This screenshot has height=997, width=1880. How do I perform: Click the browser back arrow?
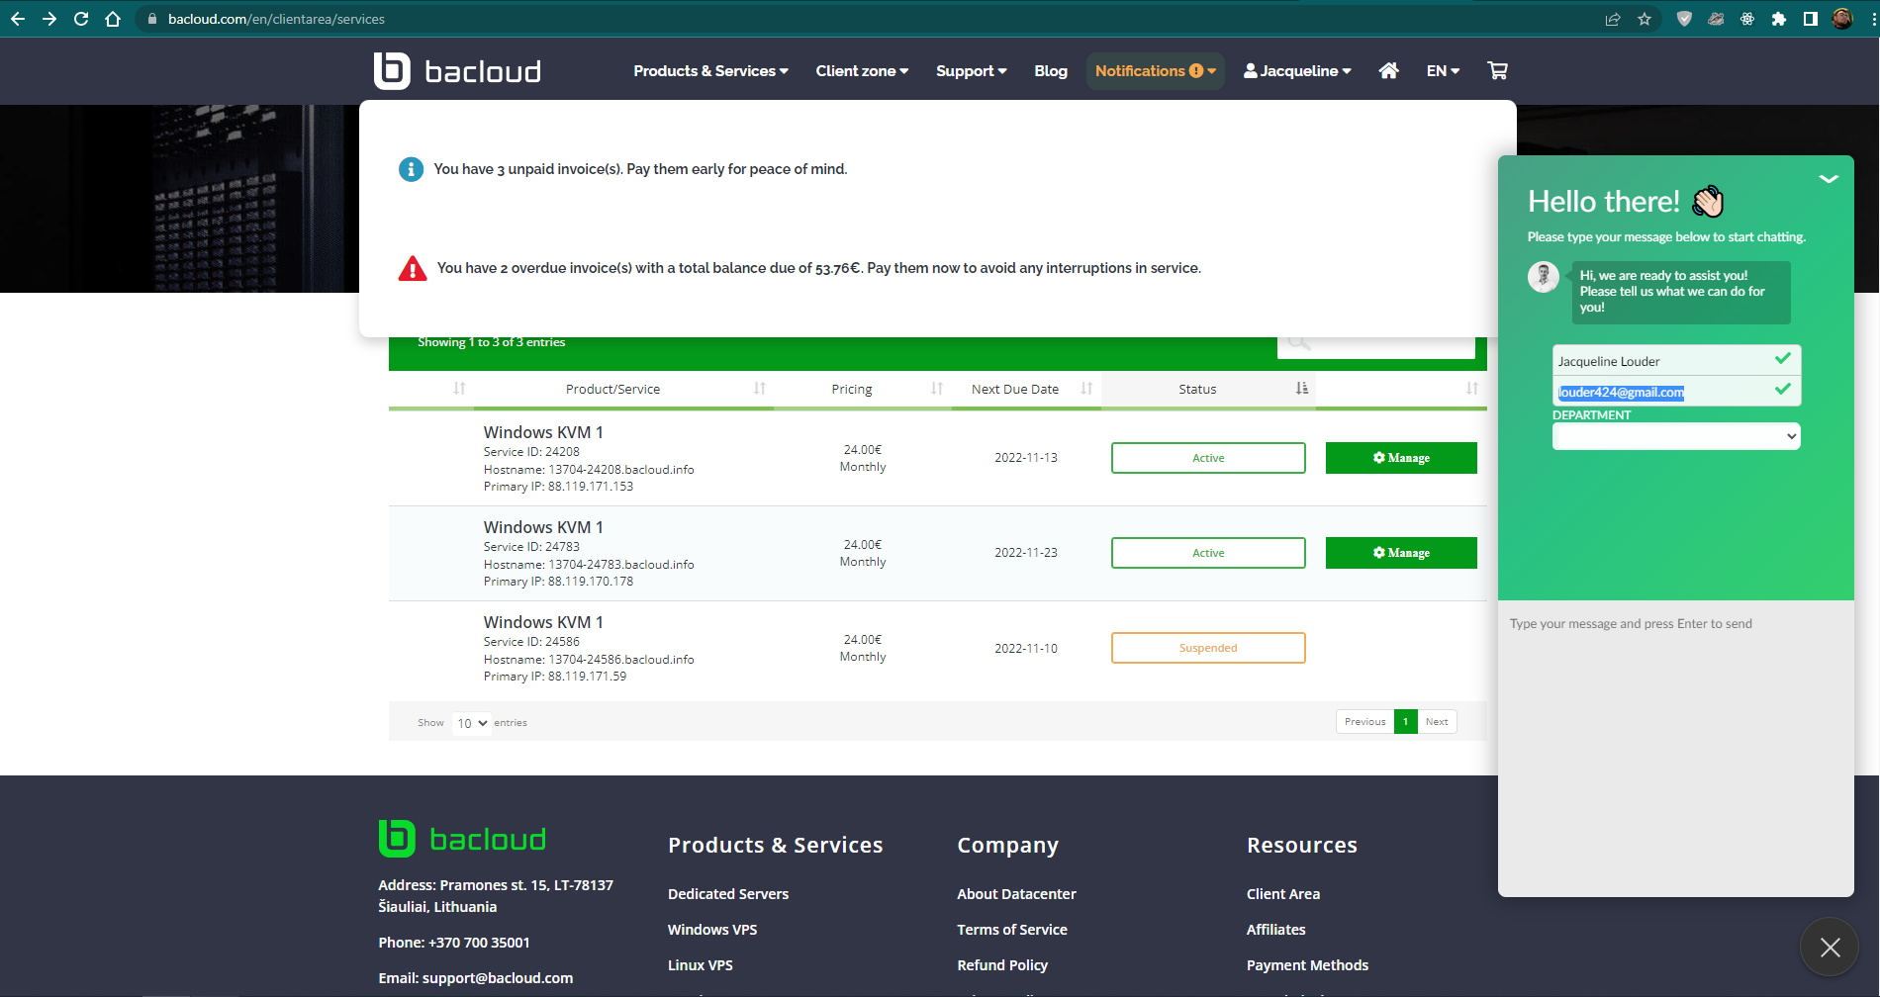(x=18, y=19)
